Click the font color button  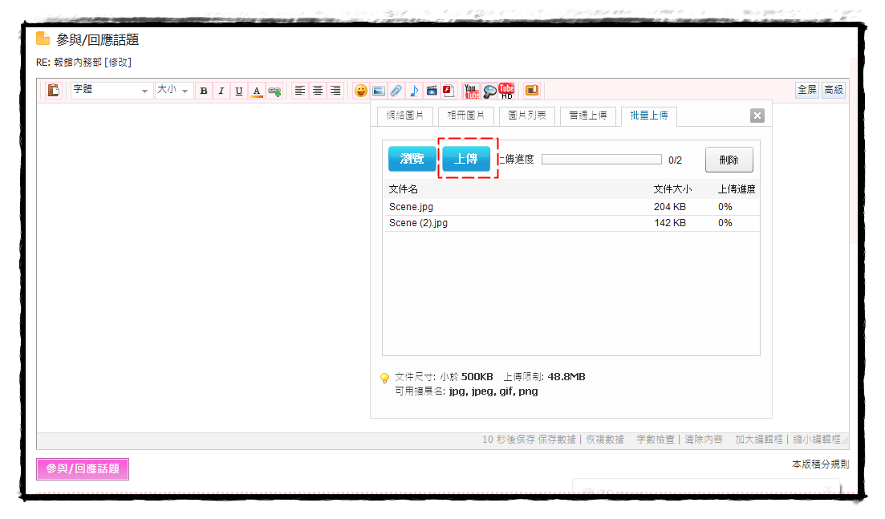[x=257, y=91]
